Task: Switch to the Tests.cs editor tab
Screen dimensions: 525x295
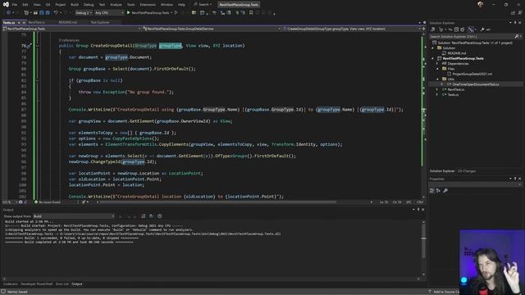Action: pos(9,22)
